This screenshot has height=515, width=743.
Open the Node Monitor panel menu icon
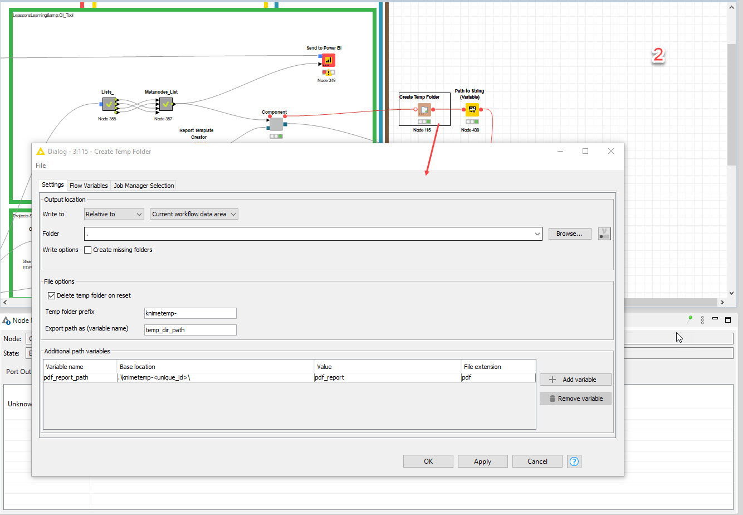point(702,319)
